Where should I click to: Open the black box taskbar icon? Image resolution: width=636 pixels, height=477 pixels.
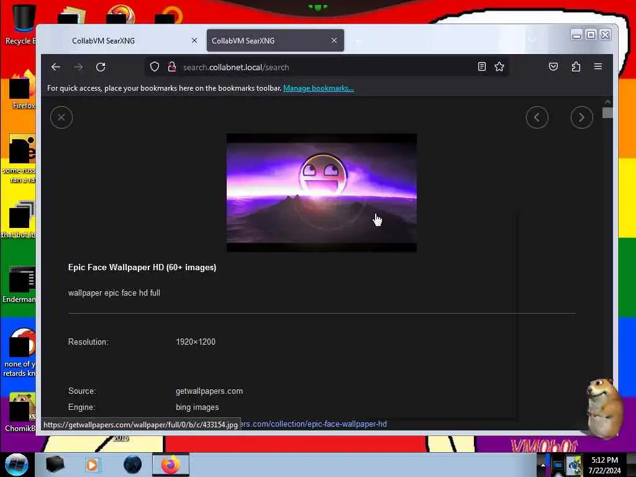click(55, 465)
